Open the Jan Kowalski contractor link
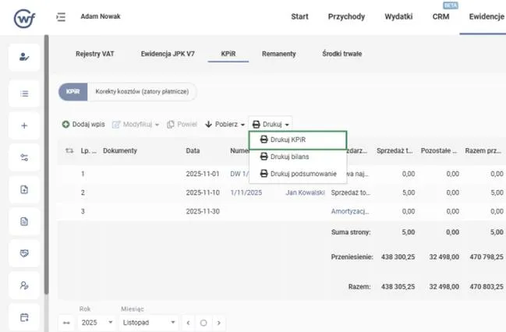The image size is (506, 332). 305,192
